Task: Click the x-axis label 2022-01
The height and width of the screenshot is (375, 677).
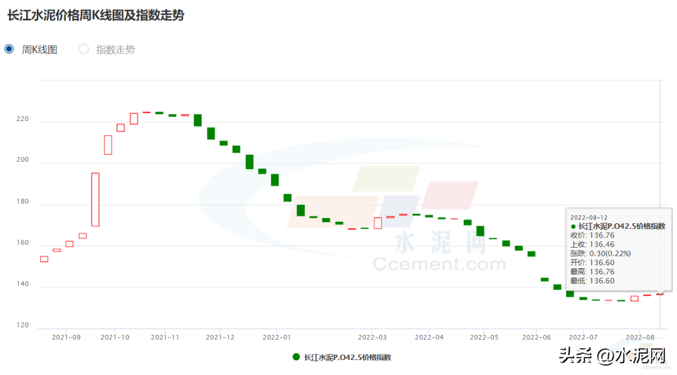Action: (277, 337)
